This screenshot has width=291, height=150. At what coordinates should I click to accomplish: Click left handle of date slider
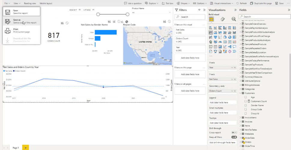[x=98, y=14]
